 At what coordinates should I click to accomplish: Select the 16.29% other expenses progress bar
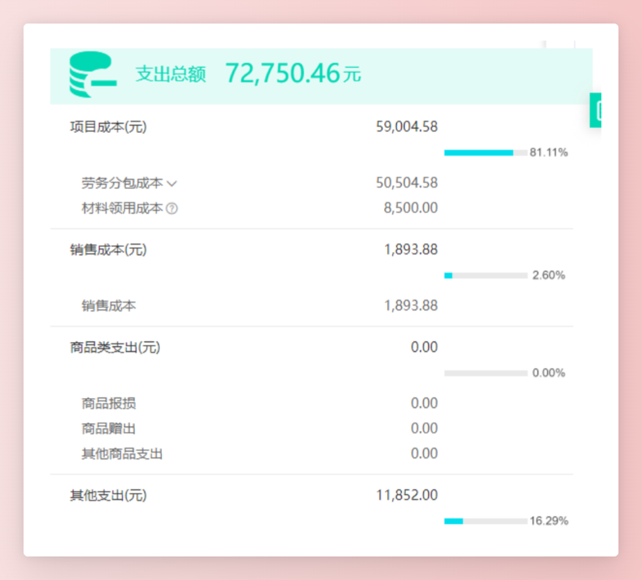coord(485,521)
